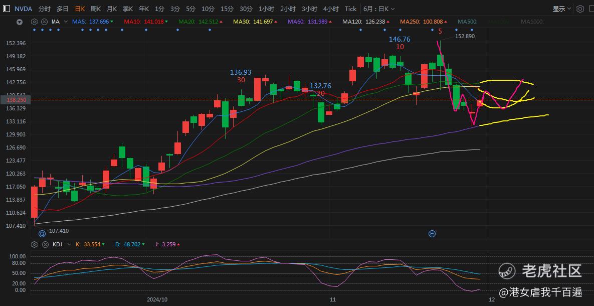Viewport: 594px width, 306px height.
Task: Switch to the 1分 interval
Action: click(x=159, y=9)
